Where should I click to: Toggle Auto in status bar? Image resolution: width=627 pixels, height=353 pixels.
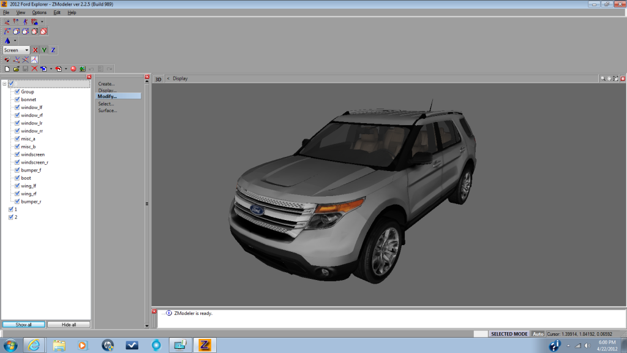coord(538,334)
